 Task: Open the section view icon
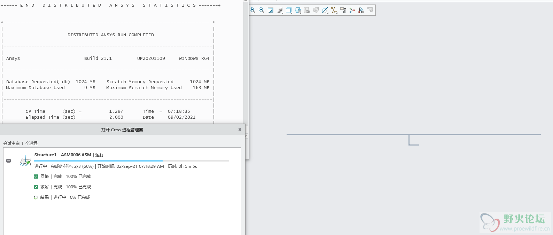point(325,10)
